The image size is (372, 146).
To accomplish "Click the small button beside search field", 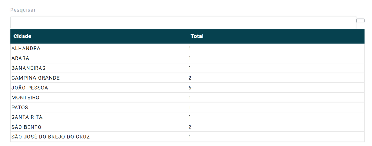I will [360, 21].
